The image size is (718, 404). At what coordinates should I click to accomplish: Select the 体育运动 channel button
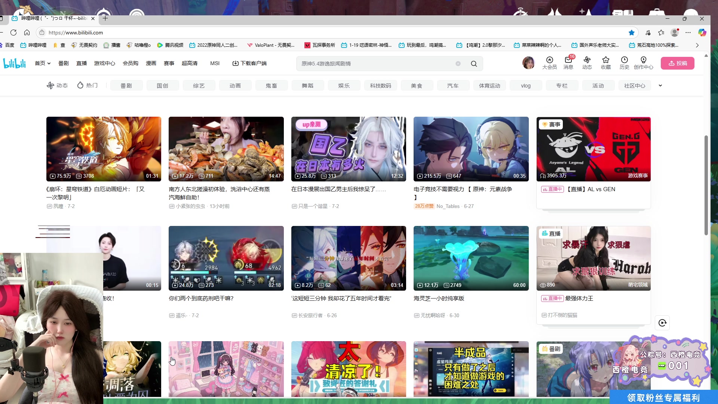coord(490,86)
